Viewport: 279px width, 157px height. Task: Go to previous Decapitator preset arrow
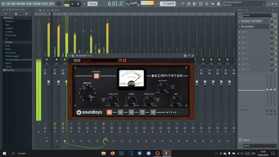pos(75,61)
